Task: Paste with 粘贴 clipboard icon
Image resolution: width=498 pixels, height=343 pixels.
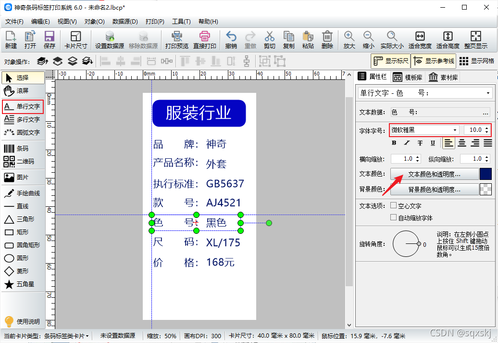Action: pos(308,40)
